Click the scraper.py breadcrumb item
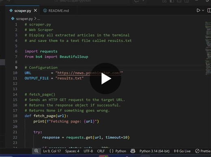Viewport: 211px width, 157px height. 24,19
